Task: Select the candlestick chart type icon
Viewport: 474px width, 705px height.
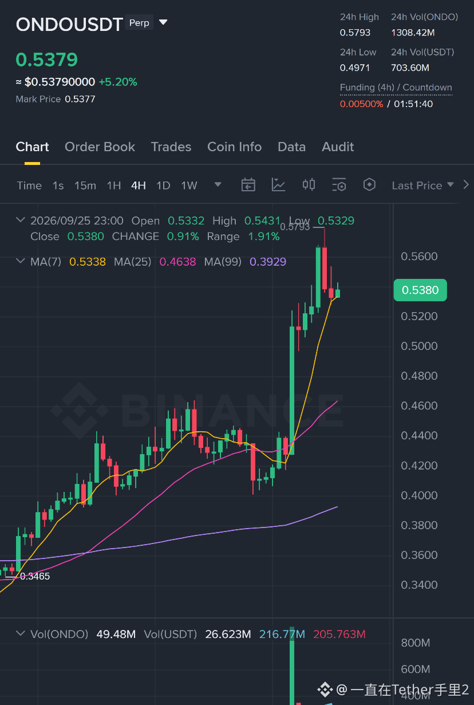Action: click(x=309, y=184)
